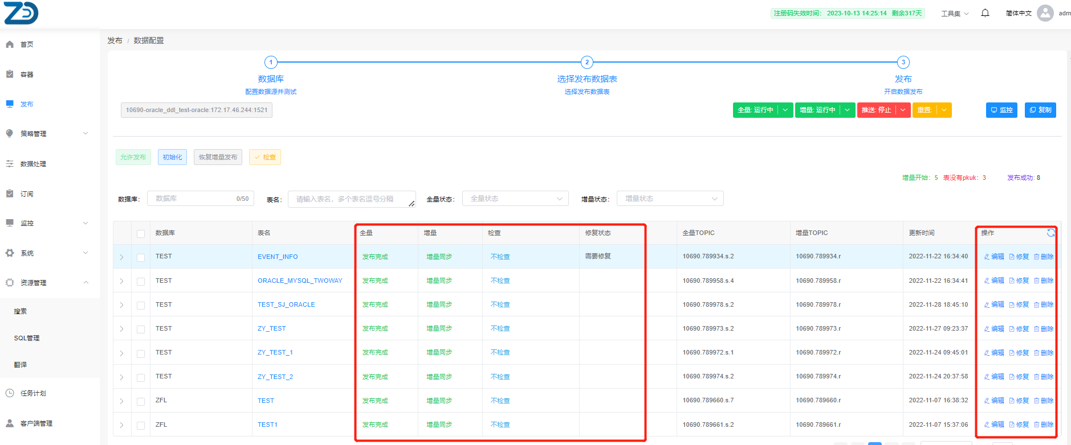Check the ZY_TEST_2 row checkbox

click(141, 377)
